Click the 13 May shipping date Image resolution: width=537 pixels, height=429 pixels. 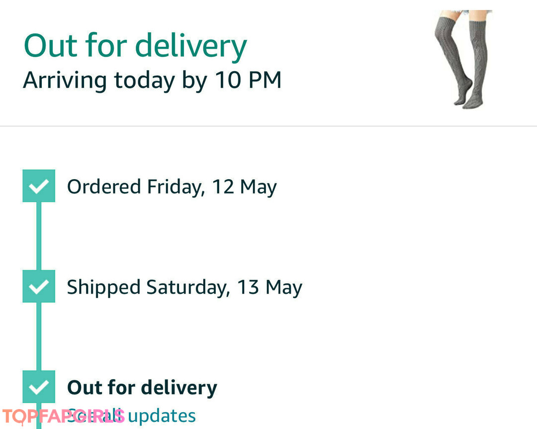point(269,288)
